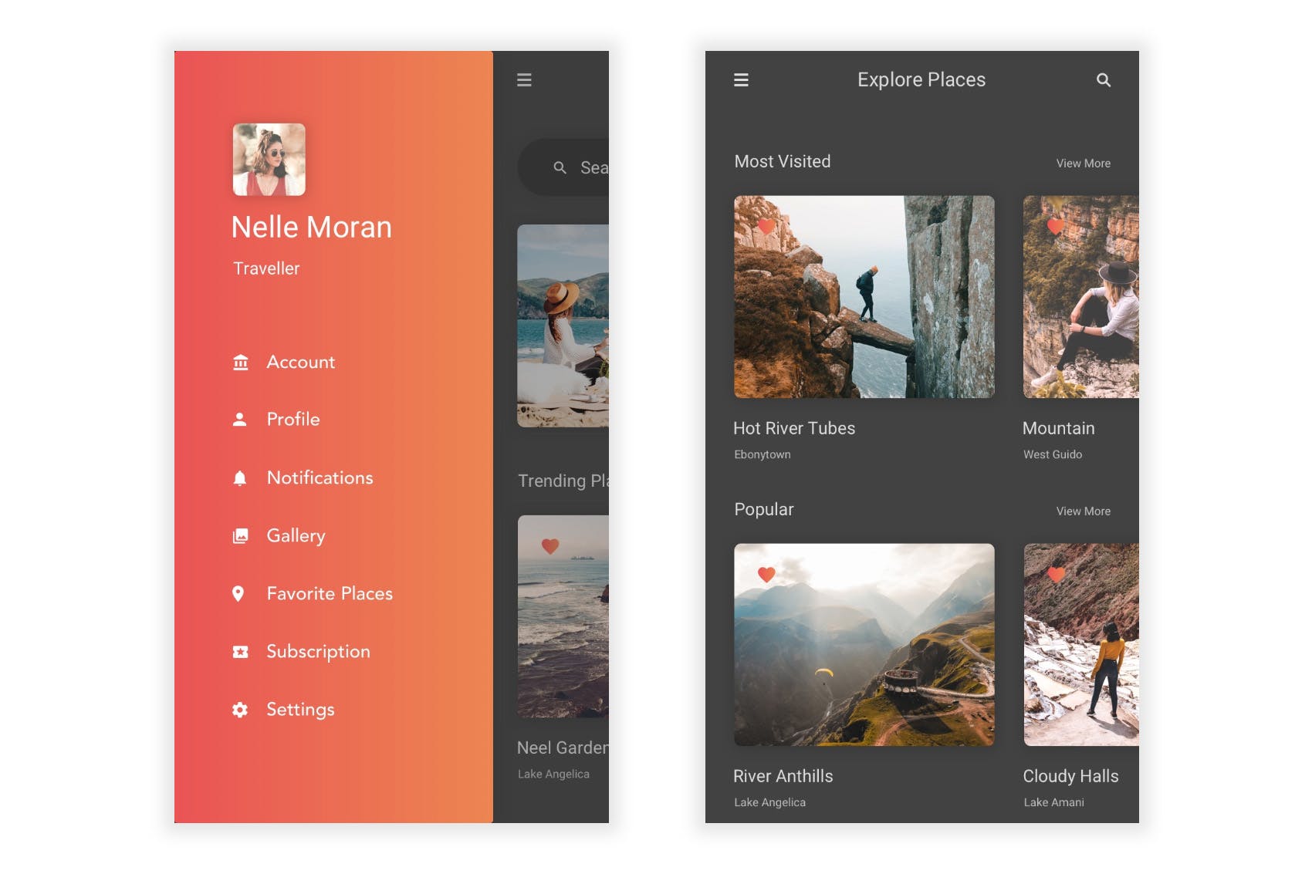Click the Favorite Places pin icon
1312x874 pixels.
(x=238, y=594)
